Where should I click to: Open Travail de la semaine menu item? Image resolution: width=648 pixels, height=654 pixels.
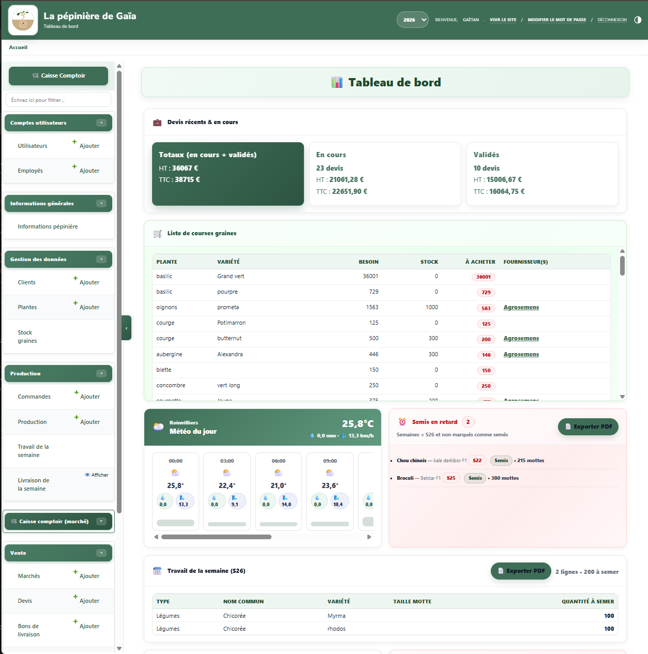coord(33,451)
